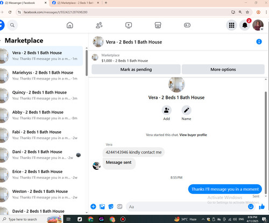Click the $1,000 listing thumbnail under Marketplace
The image size is (269, 223).
(95, 57)
